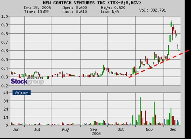Click the 'Vol: 382,791' text
The height and width of the screenshot is (139, 191).
(152, 10)
